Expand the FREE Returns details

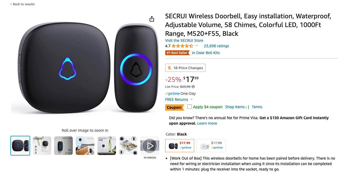click(x=191, y=99)
